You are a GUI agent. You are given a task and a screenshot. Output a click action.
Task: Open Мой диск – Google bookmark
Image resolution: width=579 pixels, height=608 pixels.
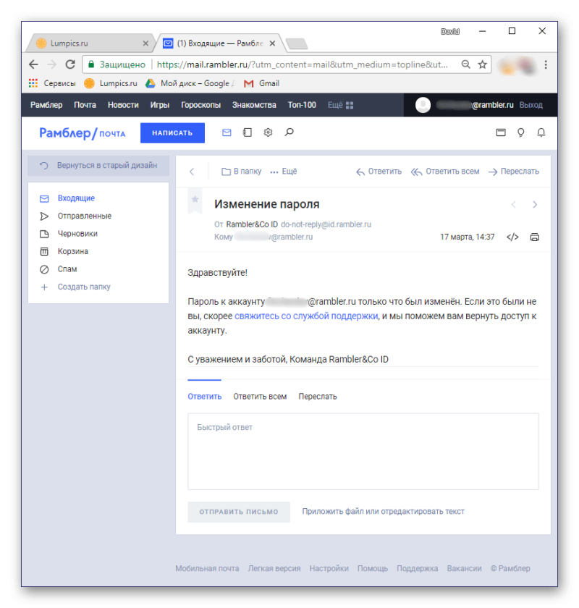[x=190, y=83]
